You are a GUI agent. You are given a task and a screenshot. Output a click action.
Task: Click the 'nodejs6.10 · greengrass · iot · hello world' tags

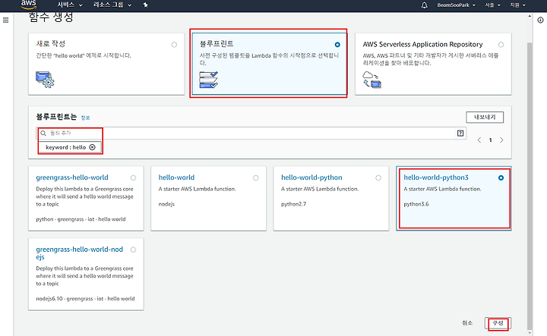coord(85,298)
